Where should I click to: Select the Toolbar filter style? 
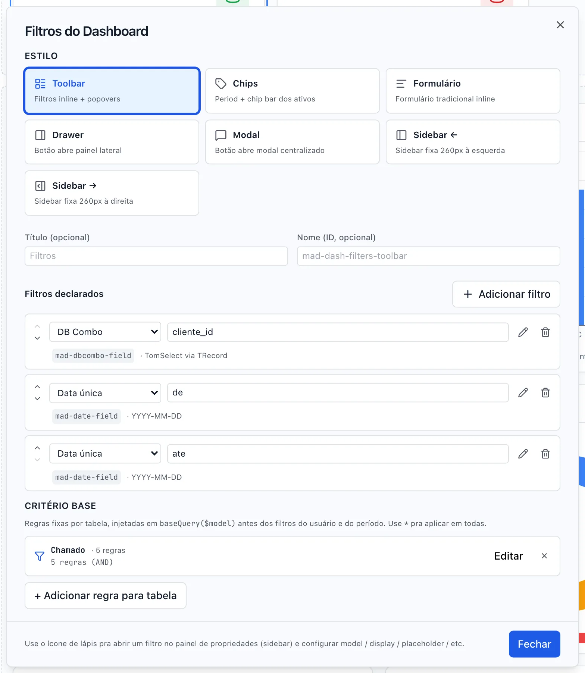click(112, 91)
